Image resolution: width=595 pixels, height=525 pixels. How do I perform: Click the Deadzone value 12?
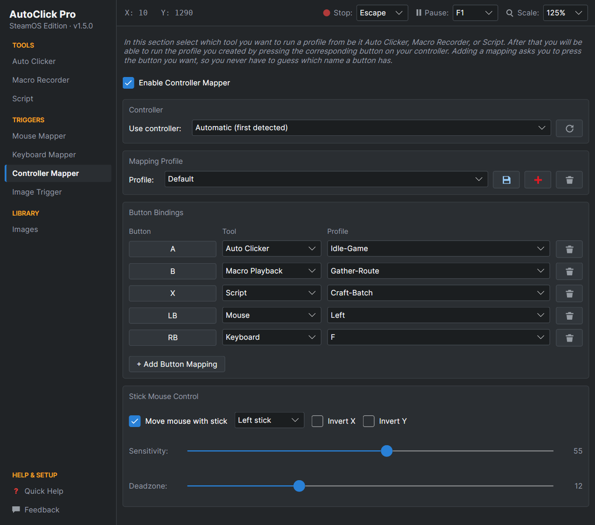click(x=578, y=486)
